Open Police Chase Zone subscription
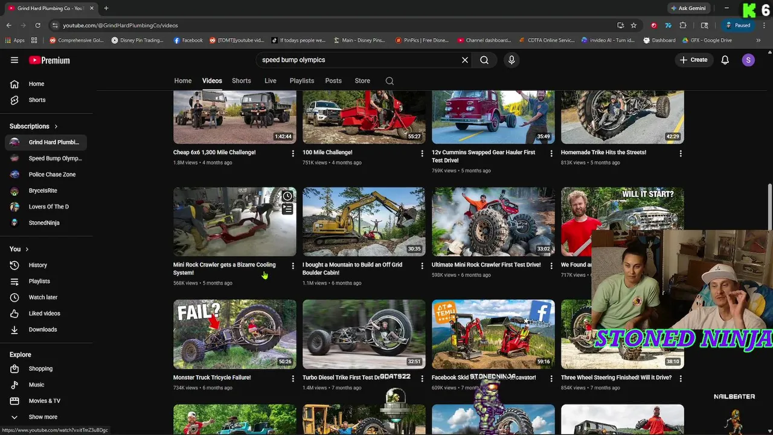 click(47, 175)
